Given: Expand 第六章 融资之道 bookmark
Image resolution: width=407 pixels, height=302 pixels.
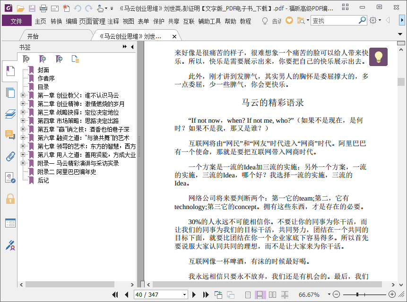Looking at the screenshot, I should 23,137.
